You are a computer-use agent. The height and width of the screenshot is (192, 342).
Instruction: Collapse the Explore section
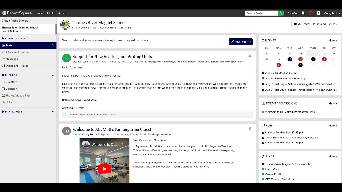(x=53, y=75)
